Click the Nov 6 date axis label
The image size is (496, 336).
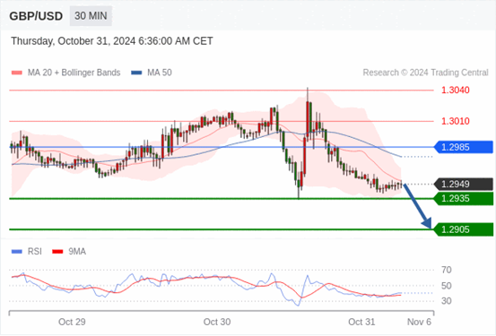(x=419, y=322)
